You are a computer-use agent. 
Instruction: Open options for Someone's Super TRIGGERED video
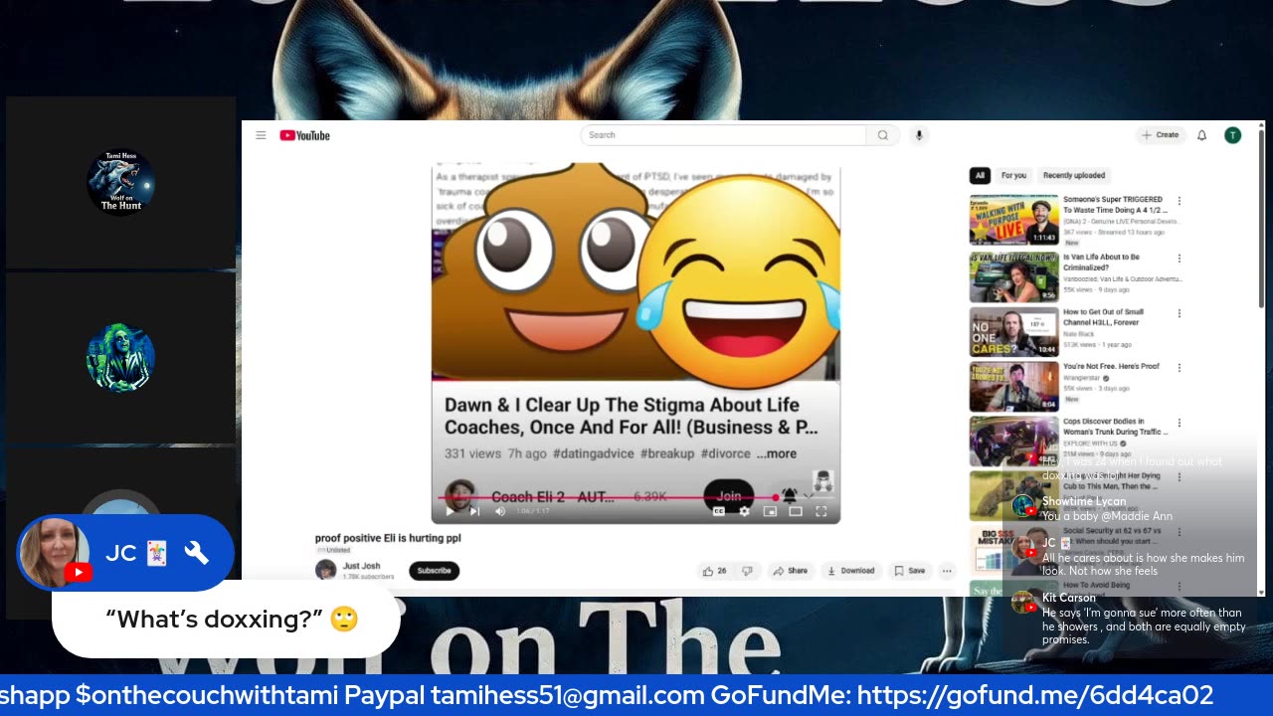[1180, 201]
